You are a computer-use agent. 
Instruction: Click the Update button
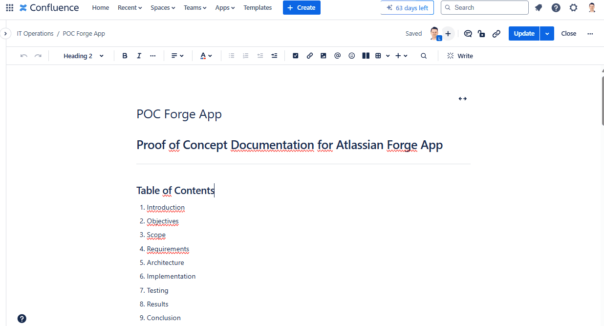[524, 34]
